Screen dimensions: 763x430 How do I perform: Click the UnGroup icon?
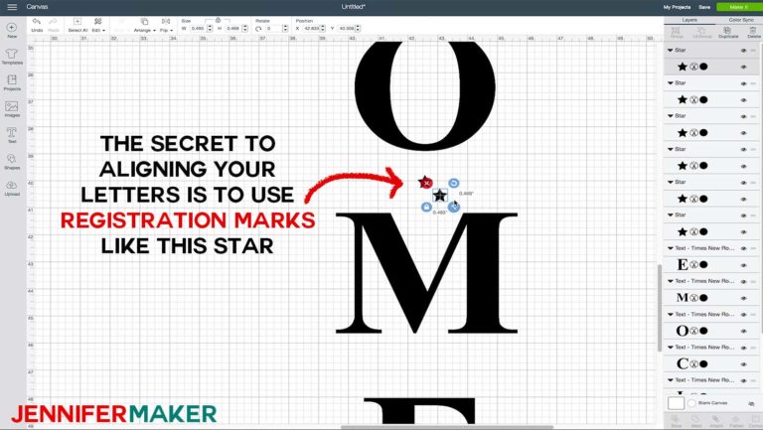(701, 30)
